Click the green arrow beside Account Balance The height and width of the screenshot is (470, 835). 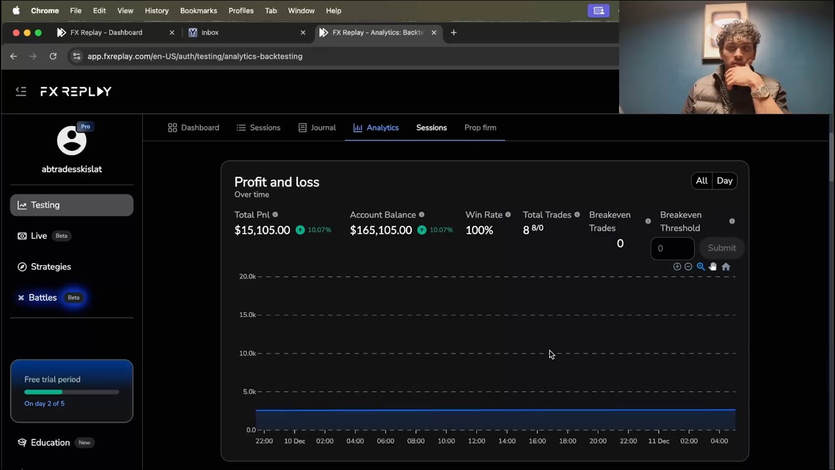(422, 230)
